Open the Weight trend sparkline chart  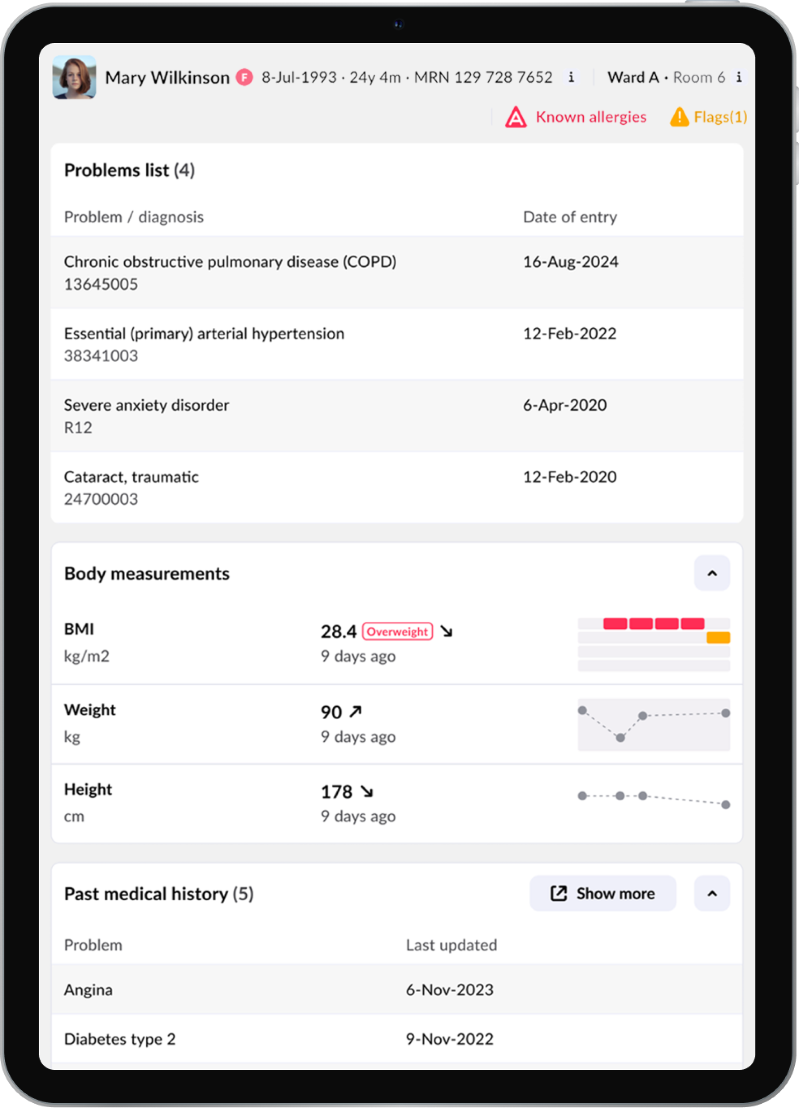pos(654,725)
